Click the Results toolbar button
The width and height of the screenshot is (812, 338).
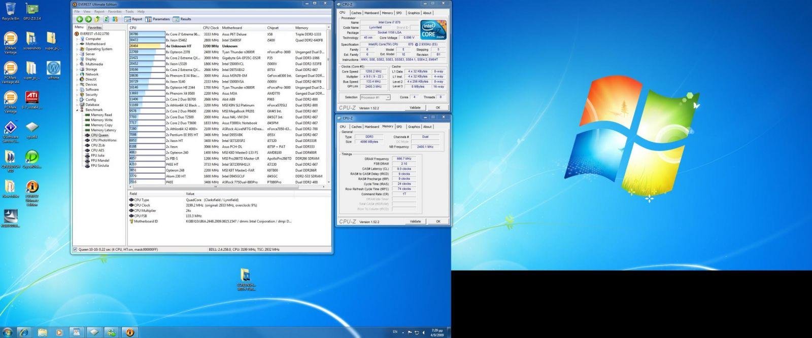[x=182, y=19]
